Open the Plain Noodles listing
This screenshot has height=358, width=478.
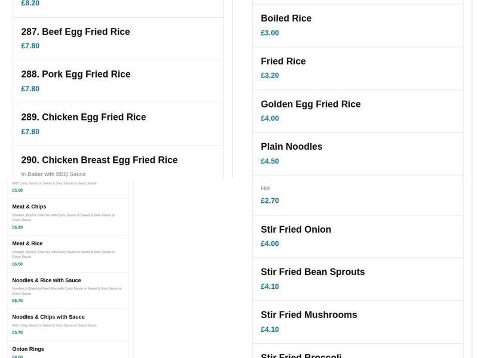[x=291, y=146]
